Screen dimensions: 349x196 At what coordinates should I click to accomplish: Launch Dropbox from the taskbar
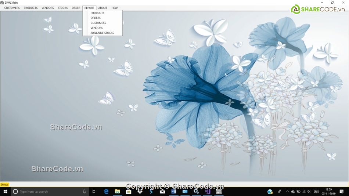click(x=140, y=192)
